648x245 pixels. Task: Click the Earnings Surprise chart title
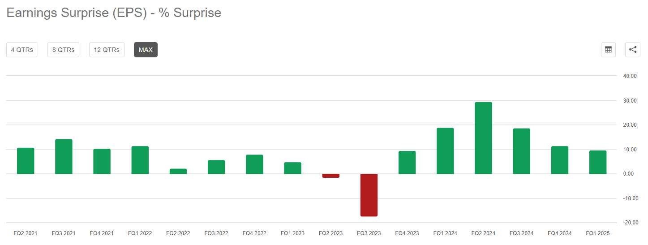[114, 13]
